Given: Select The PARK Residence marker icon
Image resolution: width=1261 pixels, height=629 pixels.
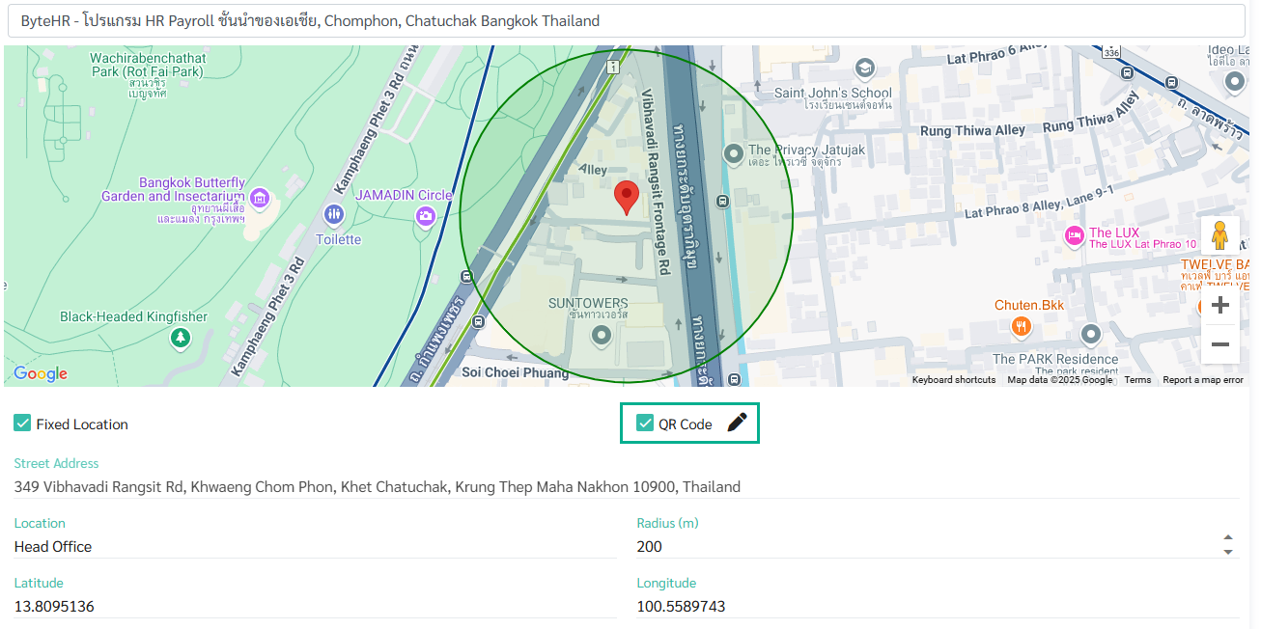Looking at the screenshot, I should (x=1091, y=334).
